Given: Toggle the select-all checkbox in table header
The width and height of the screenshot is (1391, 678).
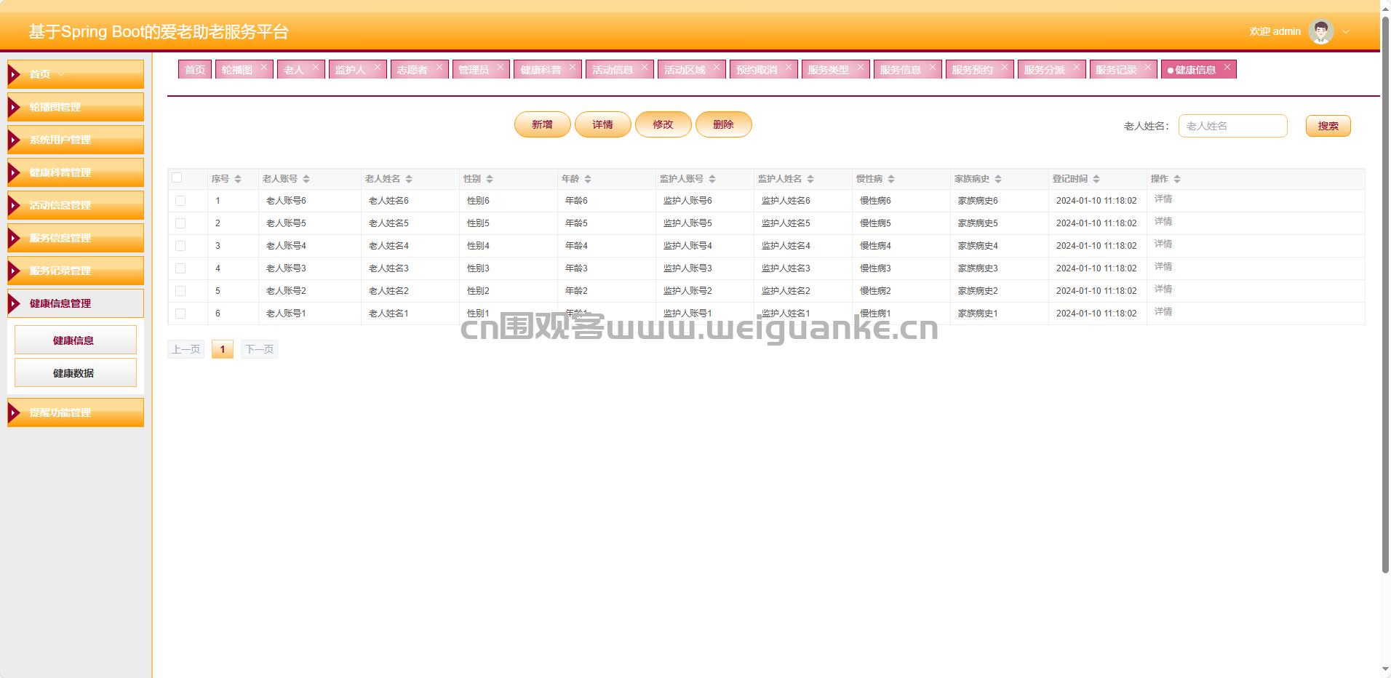Looking at the screenshot, I should [x=177, y=178].
